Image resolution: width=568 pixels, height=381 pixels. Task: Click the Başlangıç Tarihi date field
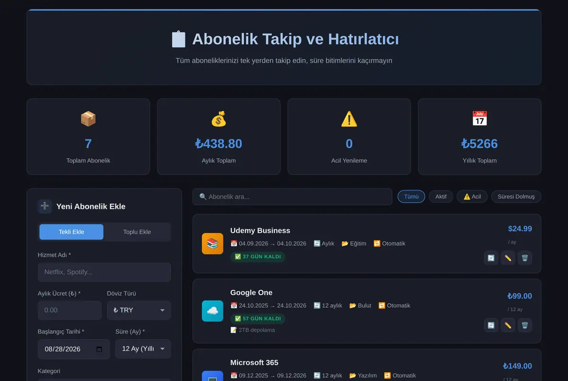click(x=74, y=349)
